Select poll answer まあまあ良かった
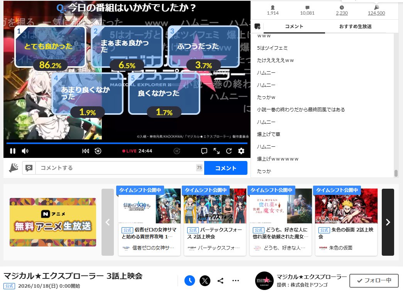403x295 pixels. tap(127, 47)
